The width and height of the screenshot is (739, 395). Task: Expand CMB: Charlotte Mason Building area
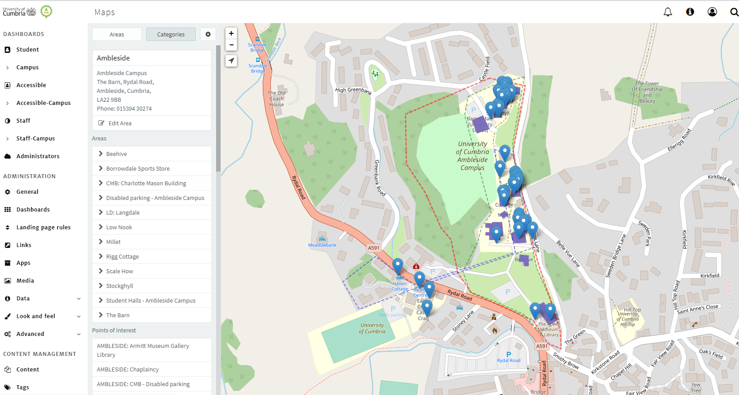[x=152, y=183]
